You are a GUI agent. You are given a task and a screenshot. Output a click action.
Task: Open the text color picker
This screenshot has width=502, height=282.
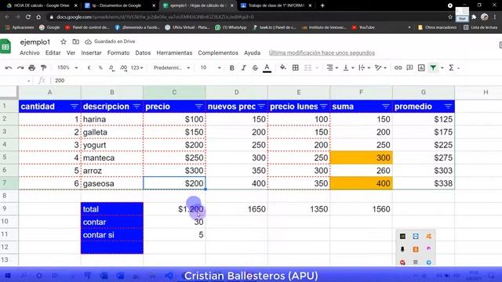click(x=267, y=68)
